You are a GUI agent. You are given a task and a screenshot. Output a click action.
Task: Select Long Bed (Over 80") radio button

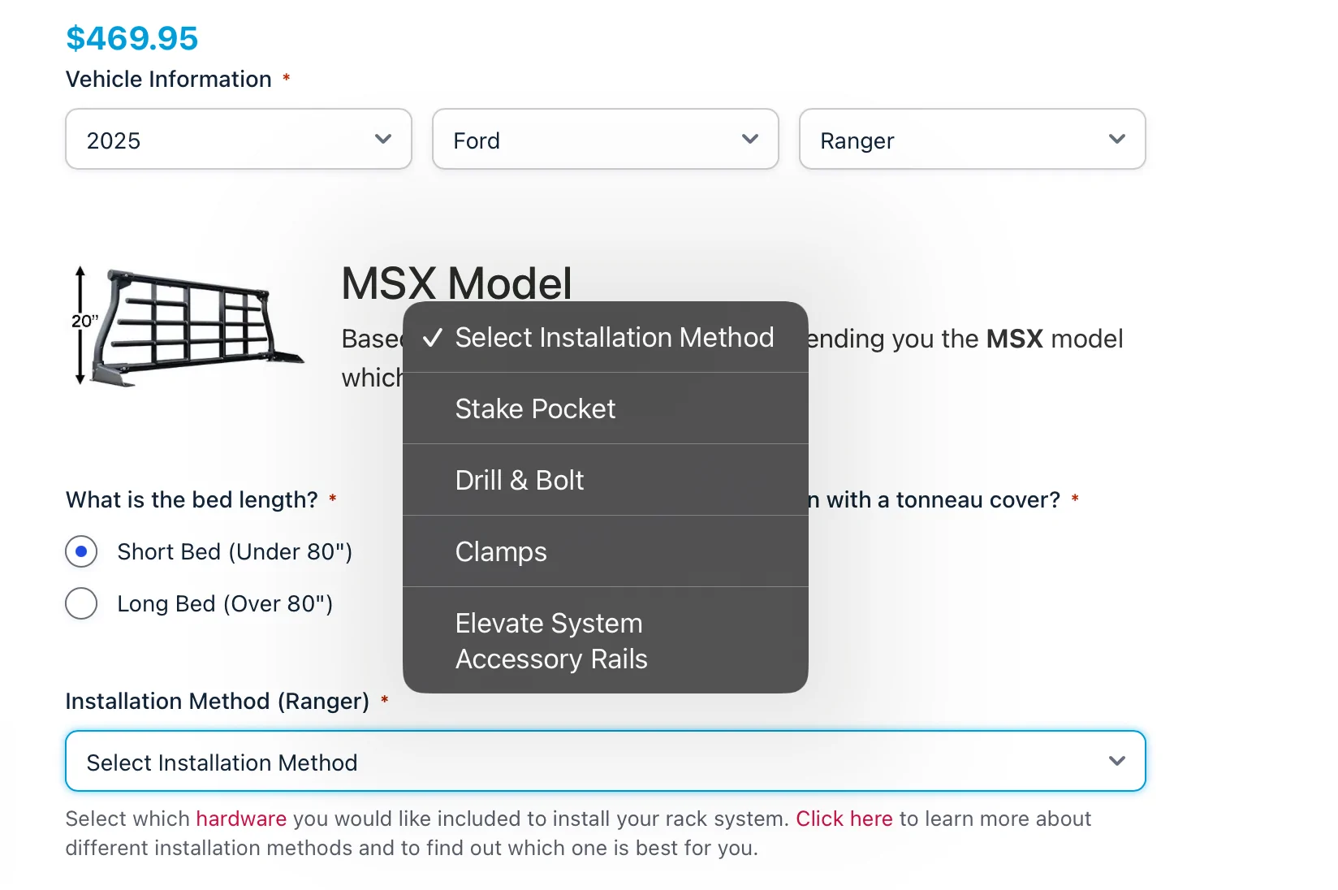[81, 603]
